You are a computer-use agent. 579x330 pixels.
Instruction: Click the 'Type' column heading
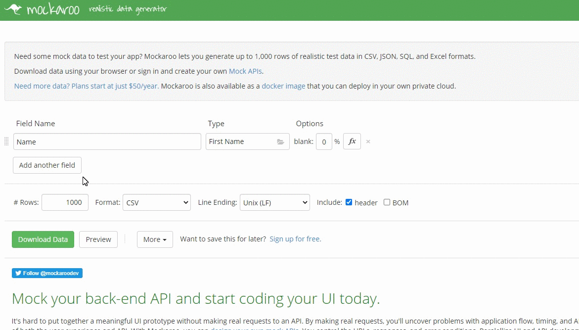216,123
